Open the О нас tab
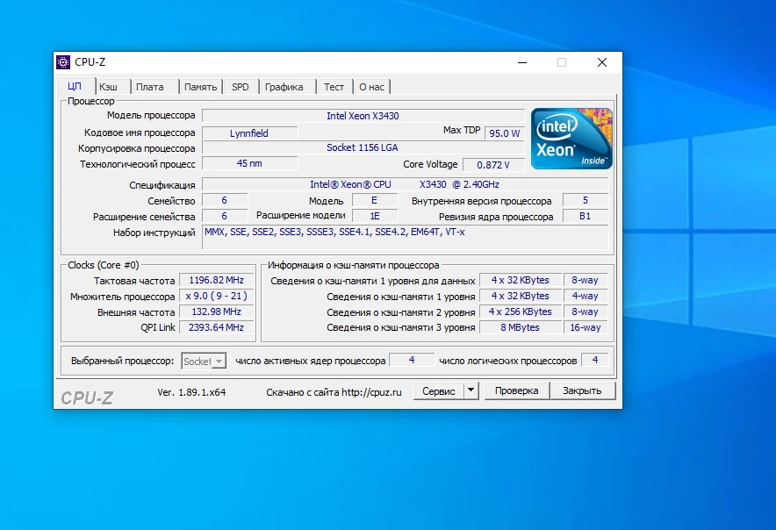776x530 pixels. pyautogui.click(x=371, y=87)
